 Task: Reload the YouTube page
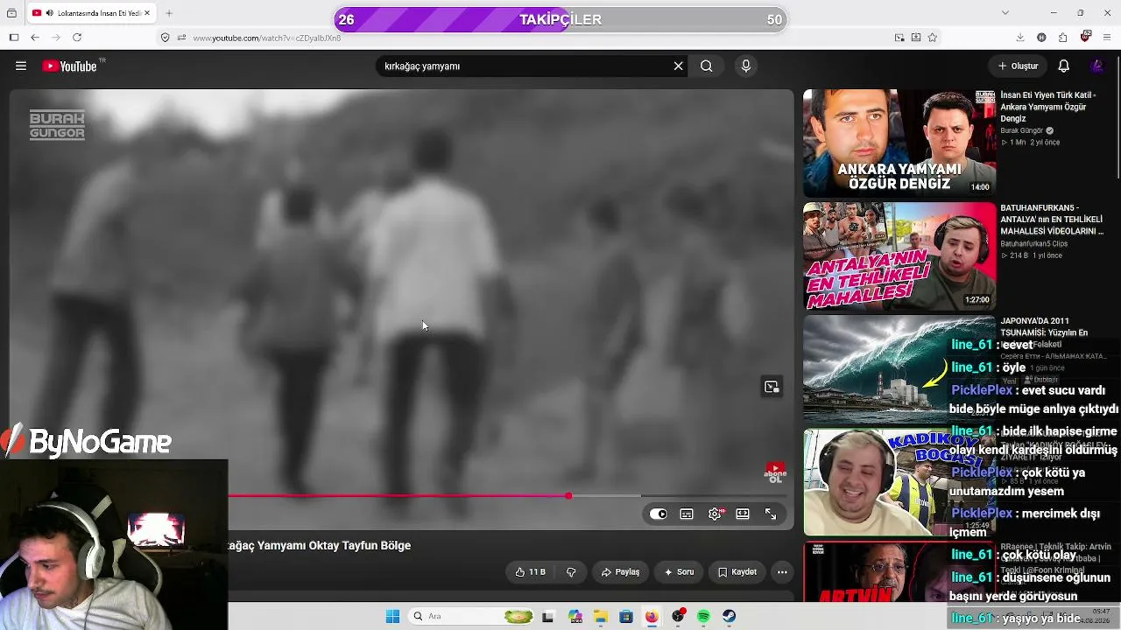coord(77,38)
